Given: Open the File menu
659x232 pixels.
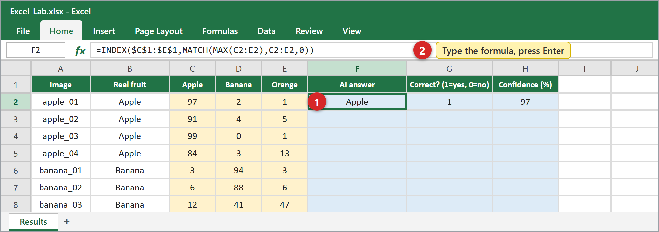Looking at the screenshot, I should 23,31.
